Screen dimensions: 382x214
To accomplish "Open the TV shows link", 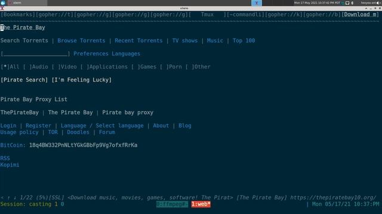I will (185, 40).
